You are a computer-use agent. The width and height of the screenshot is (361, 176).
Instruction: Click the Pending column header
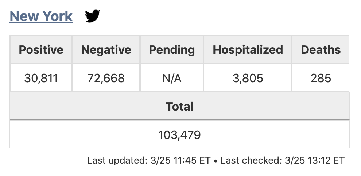coord(172,49)
